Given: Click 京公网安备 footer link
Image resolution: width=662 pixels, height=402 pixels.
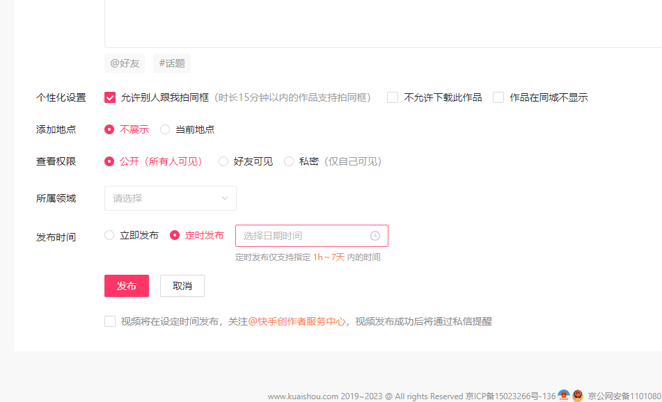Looking at the screenshot, I should pos(625,396).
